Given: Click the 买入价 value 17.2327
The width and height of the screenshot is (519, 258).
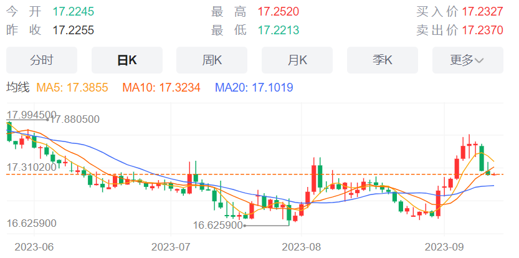Looking at the screenshot, I should tap(483, 12).
